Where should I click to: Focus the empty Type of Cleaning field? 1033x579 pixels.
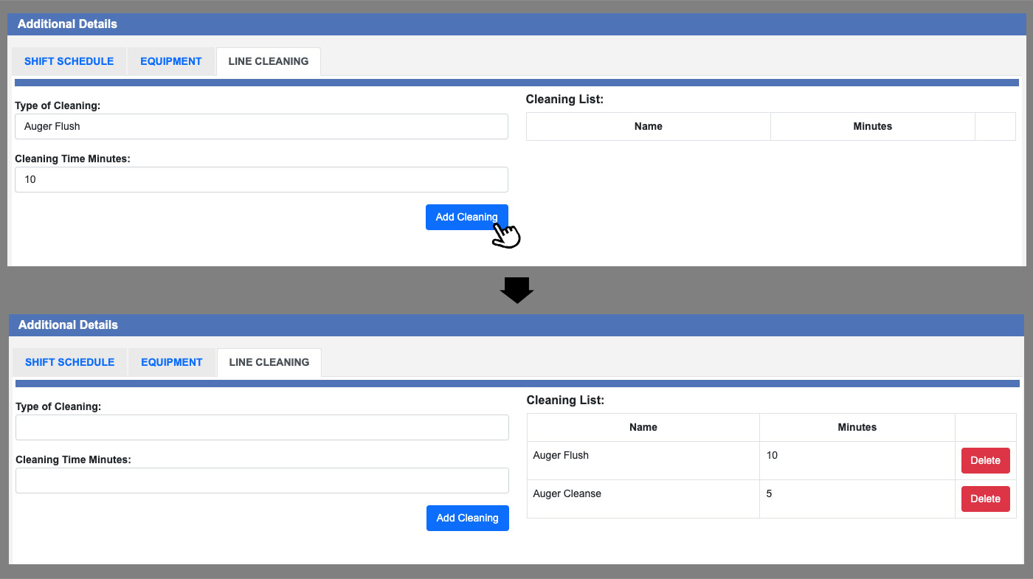click(x=262, y=427)
